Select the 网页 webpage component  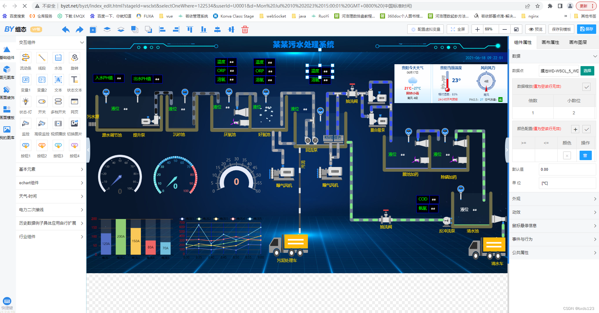click(x=75, y=105)
